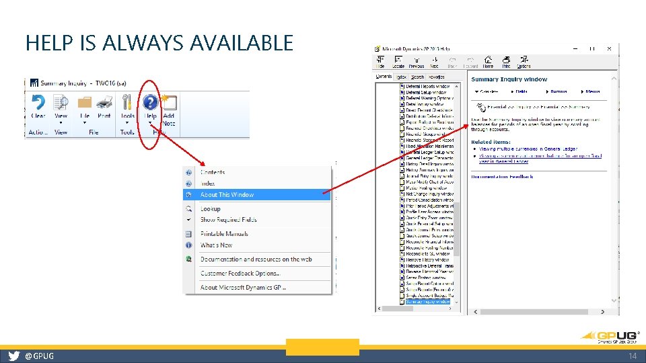Select Deferral Reports window tree item
Screen dimensions: 646x363
tap(428, 87)
